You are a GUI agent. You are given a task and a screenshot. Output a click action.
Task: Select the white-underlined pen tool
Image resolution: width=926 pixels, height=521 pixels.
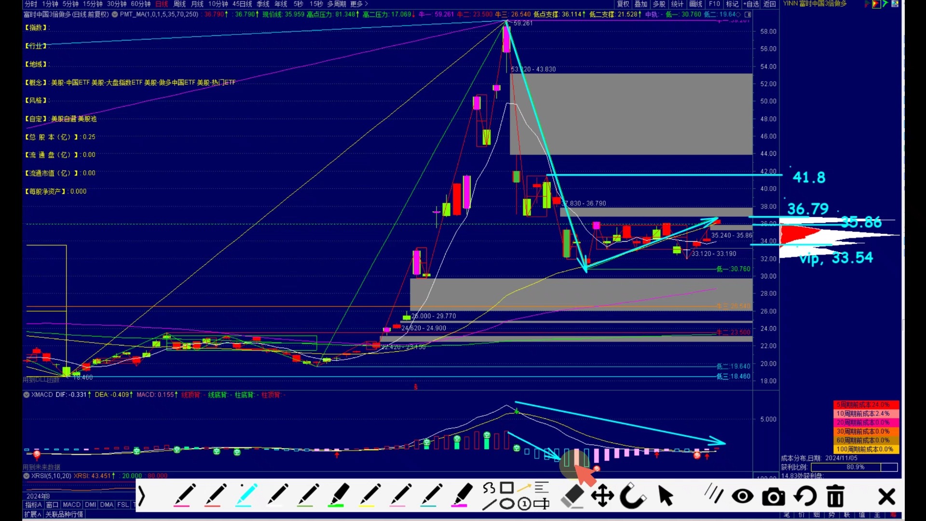[x=277, y=495]
